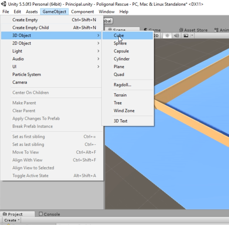Click the Unity logo in title bar

(x=4, y=4)
